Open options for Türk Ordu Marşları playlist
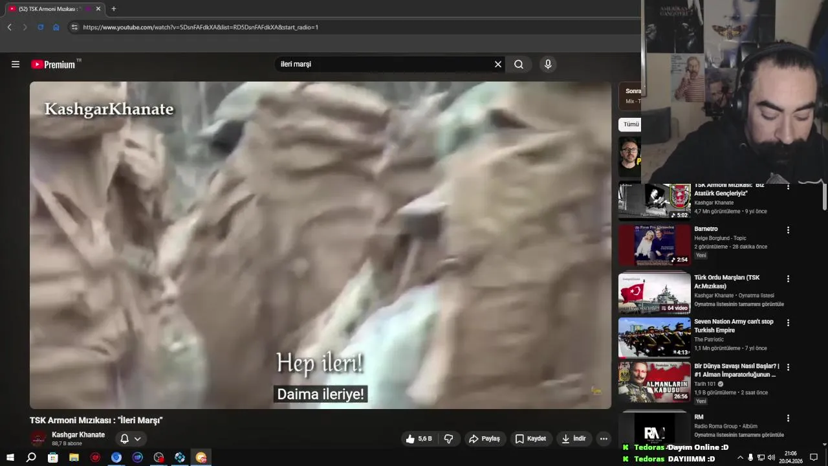 coord(788,278)
